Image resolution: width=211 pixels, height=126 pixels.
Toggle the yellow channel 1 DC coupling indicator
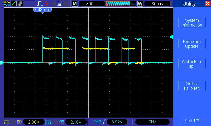click(6, 122)
